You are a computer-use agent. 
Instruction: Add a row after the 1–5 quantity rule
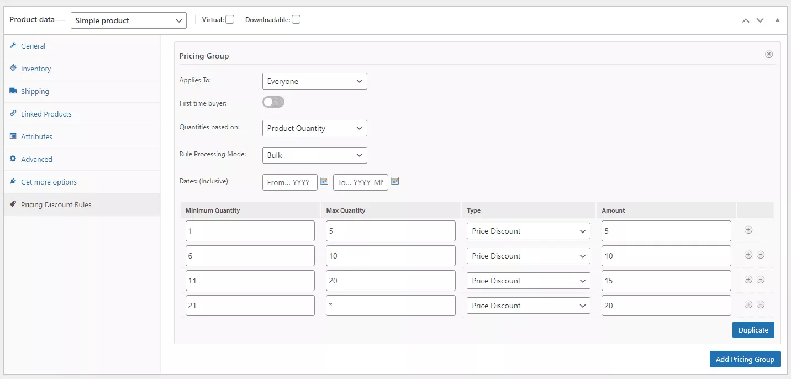pos(748,230)
